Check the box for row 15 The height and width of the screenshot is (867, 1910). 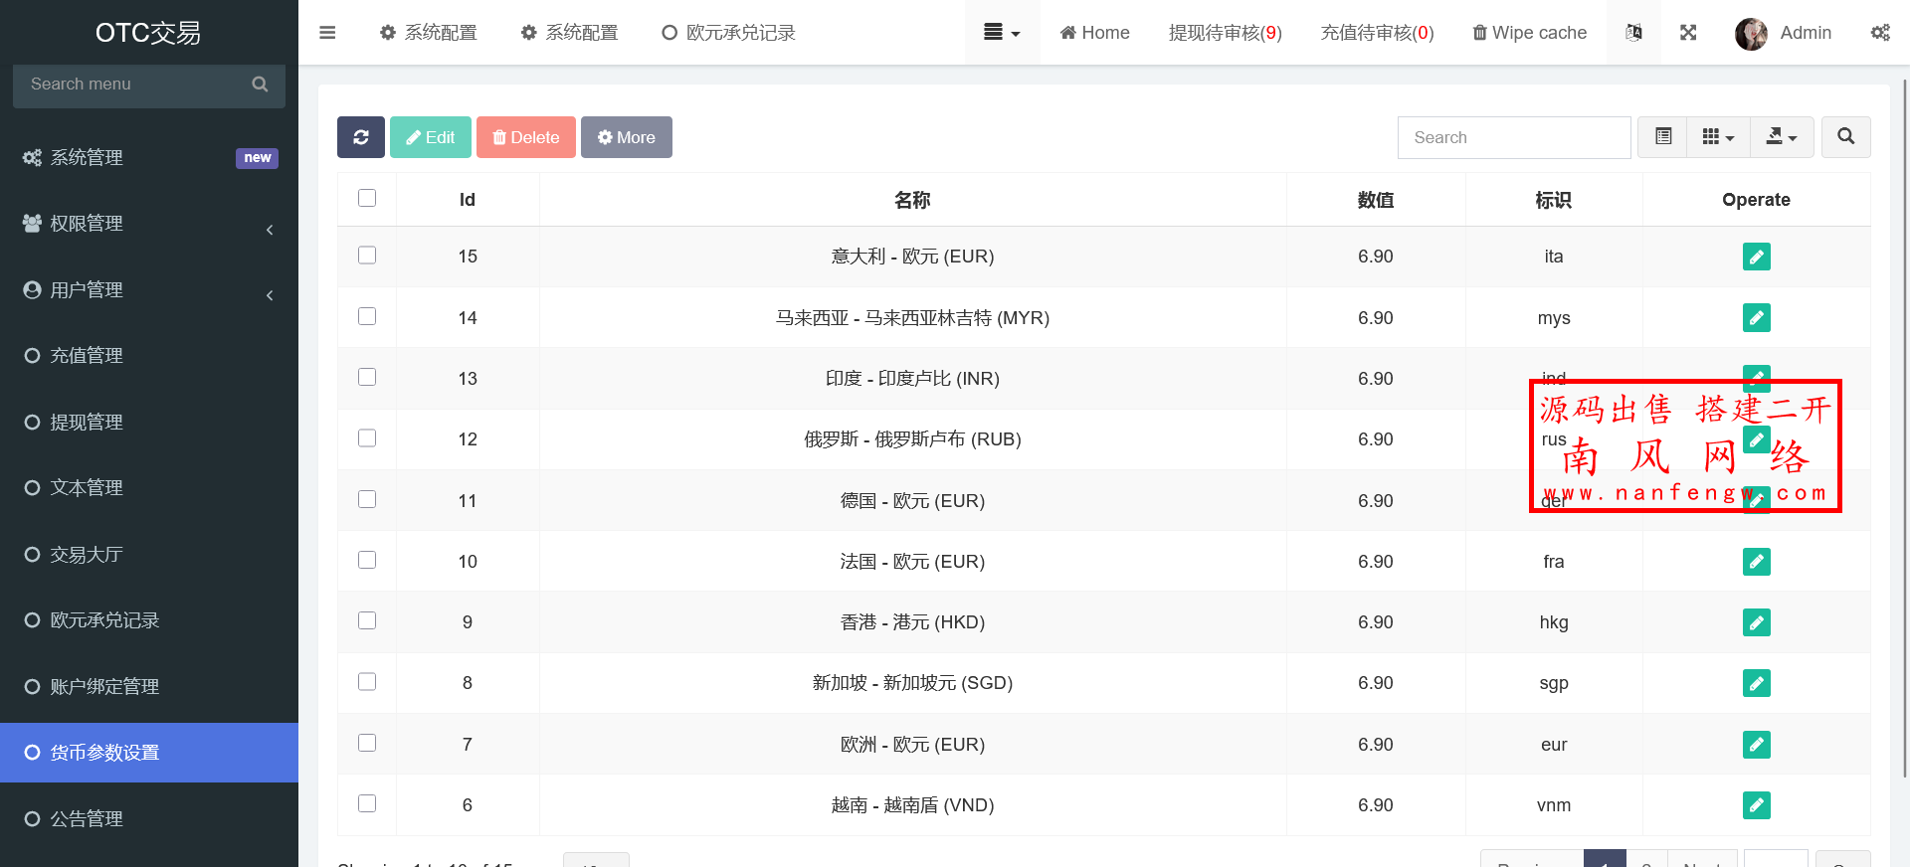(x=367, y=256)
